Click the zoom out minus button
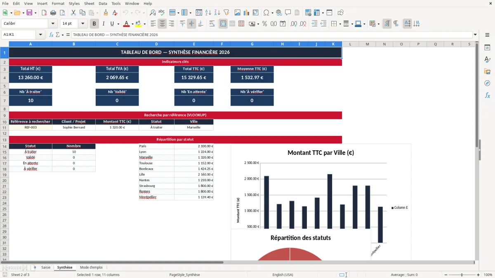 pos(446,275)
